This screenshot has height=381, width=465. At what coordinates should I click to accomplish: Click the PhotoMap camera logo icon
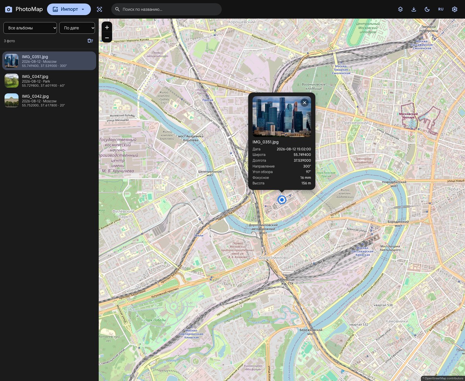click(x=9, y=9)
